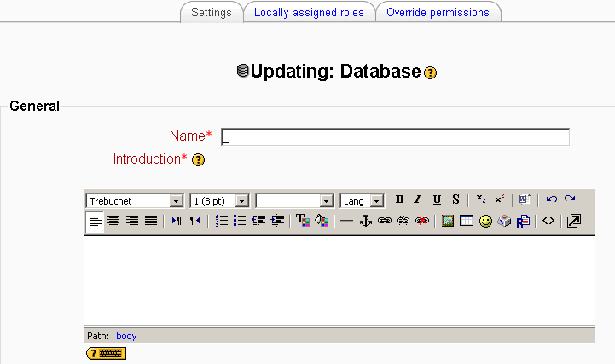Open the font size 1 (8 pt) dropdown
The image size is (615, 364).
[x=219, y=200]
